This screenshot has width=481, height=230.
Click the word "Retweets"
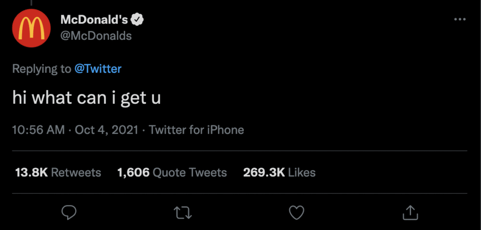click(x=76, y=172)
